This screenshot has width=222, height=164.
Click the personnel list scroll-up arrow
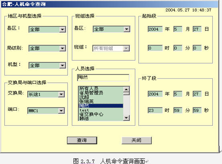click(126, 89)
